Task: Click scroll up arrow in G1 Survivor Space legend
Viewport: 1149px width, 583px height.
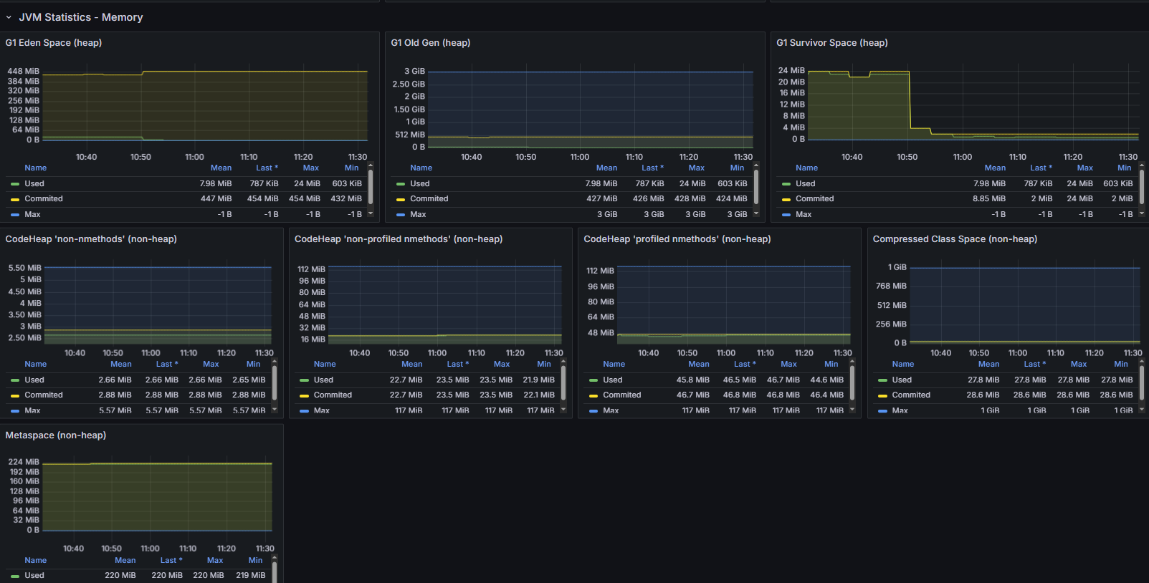Action: 1141,165
